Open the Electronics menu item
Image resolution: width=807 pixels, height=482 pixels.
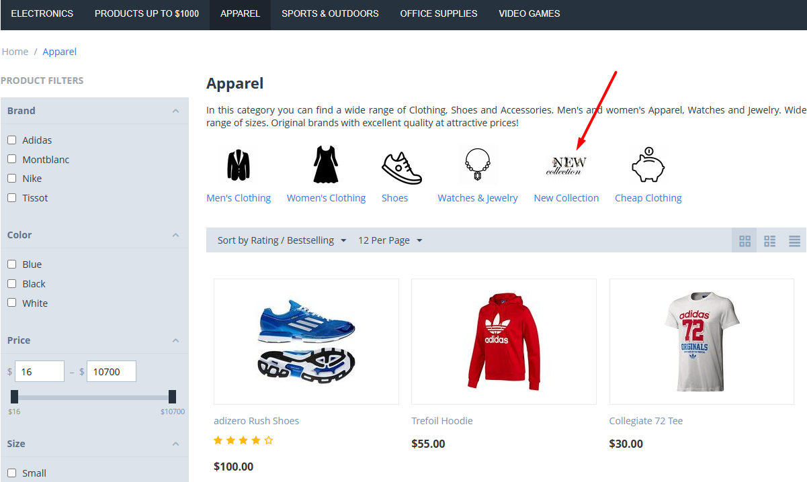pos(42,13)
